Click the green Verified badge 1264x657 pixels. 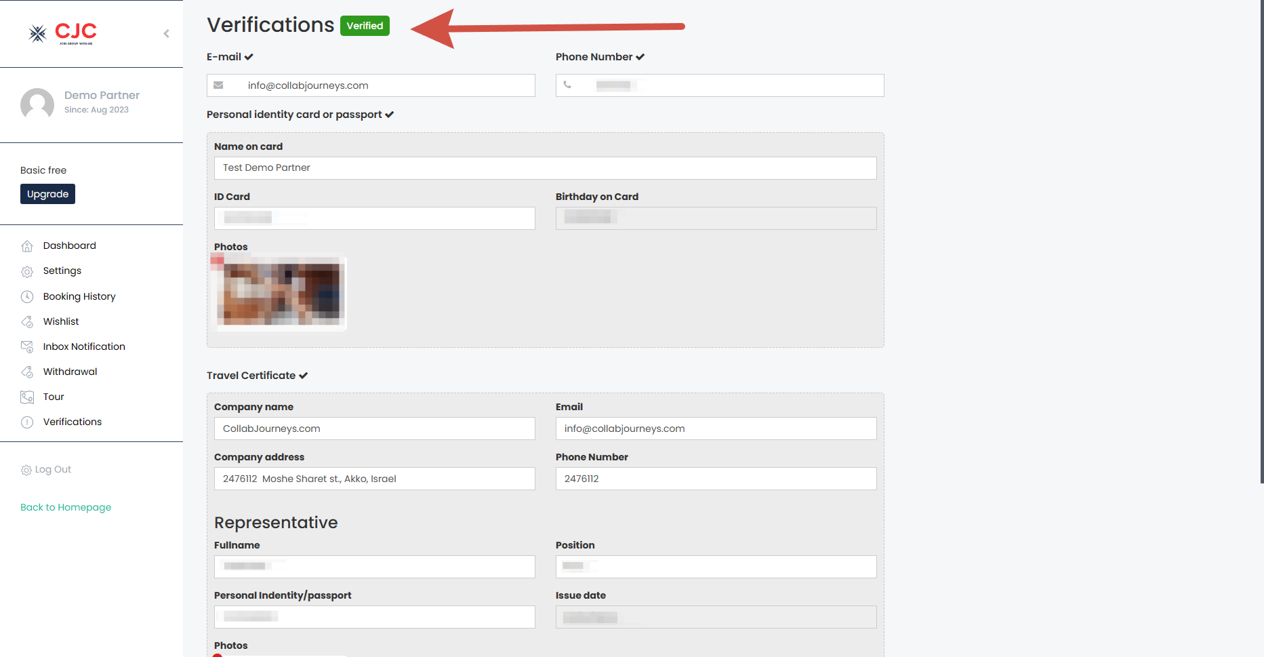coord(365,26)
